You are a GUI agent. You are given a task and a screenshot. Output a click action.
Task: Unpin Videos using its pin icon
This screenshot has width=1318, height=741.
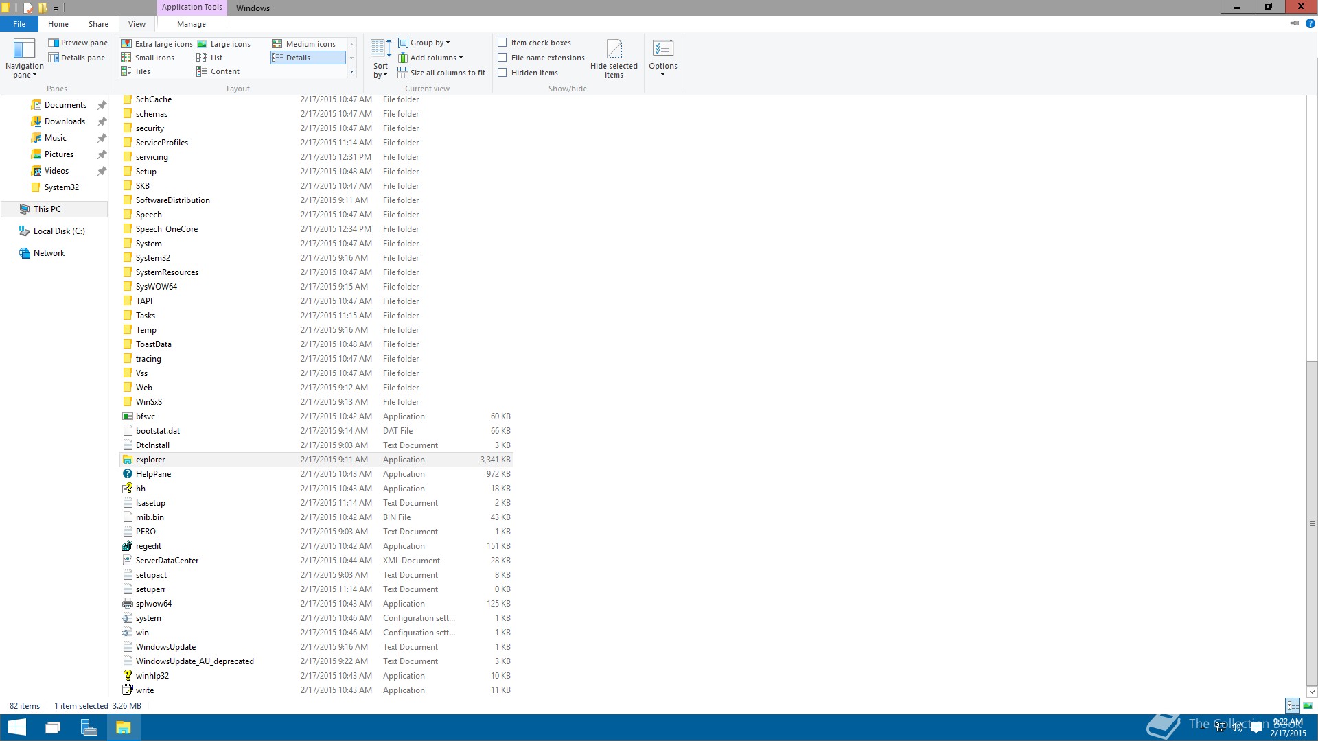click(102, 171)
